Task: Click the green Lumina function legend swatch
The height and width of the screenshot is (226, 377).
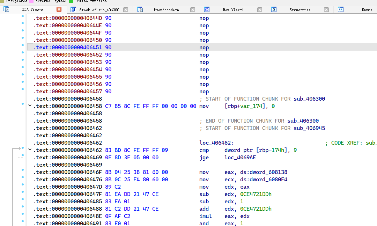Action: [72, 1]
